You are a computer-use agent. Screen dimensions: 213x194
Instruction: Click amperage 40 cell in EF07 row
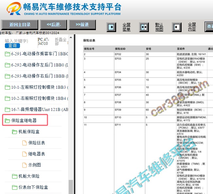(161, 96)
